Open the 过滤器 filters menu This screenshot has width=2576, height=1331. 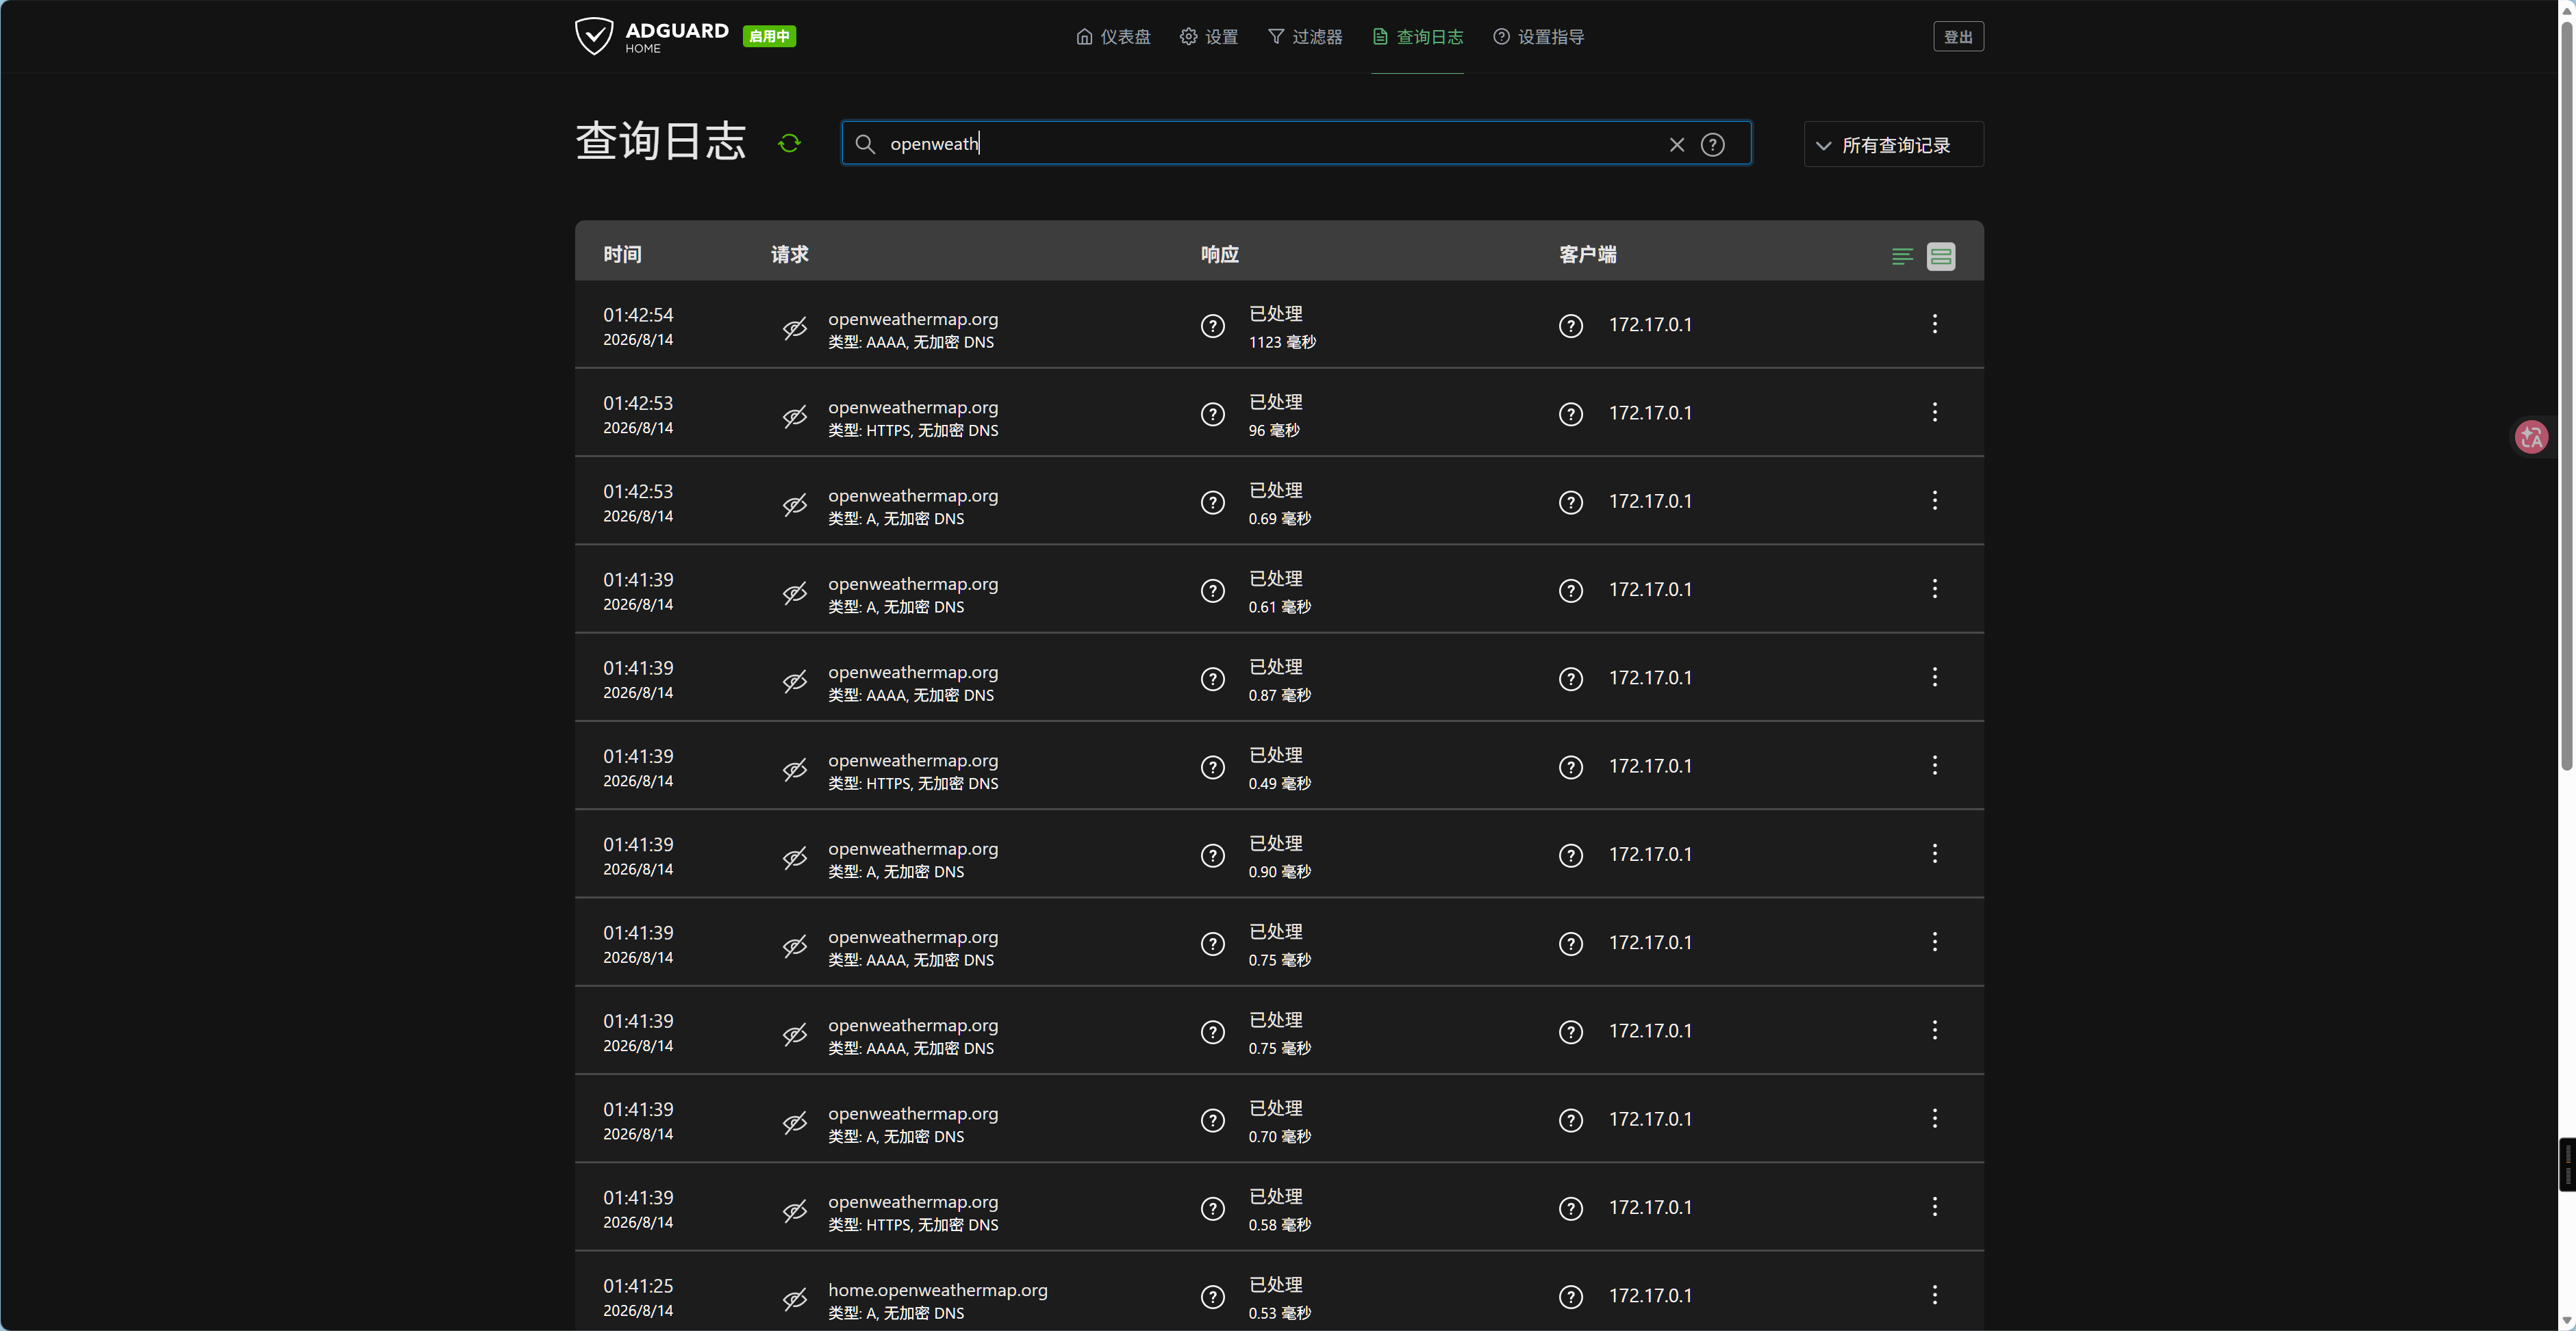coord(1305,37)
